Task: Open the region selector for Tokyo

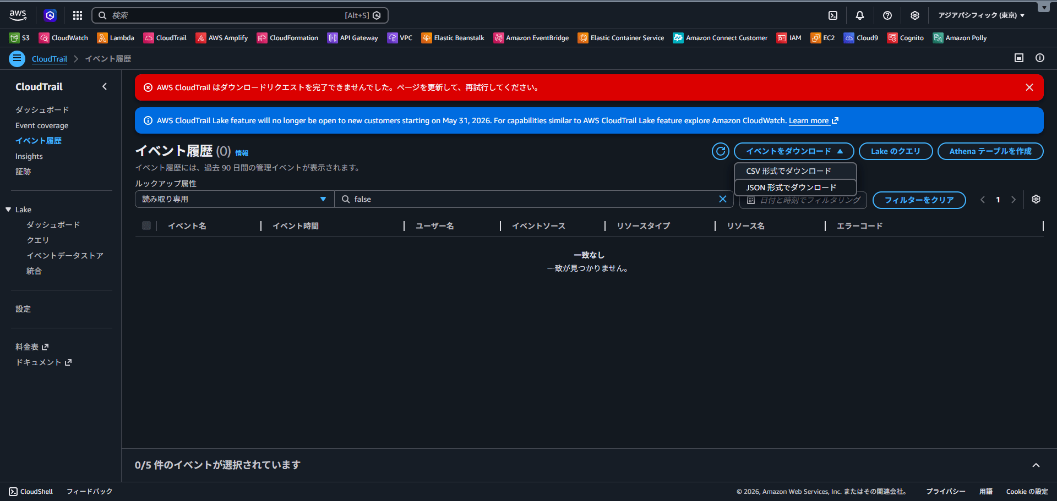Action: [x=982, y=15]
